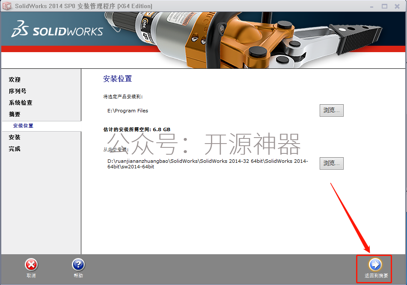
Task: Click the Finish (完成) step in the sidebar
Action: pos(15,149)
